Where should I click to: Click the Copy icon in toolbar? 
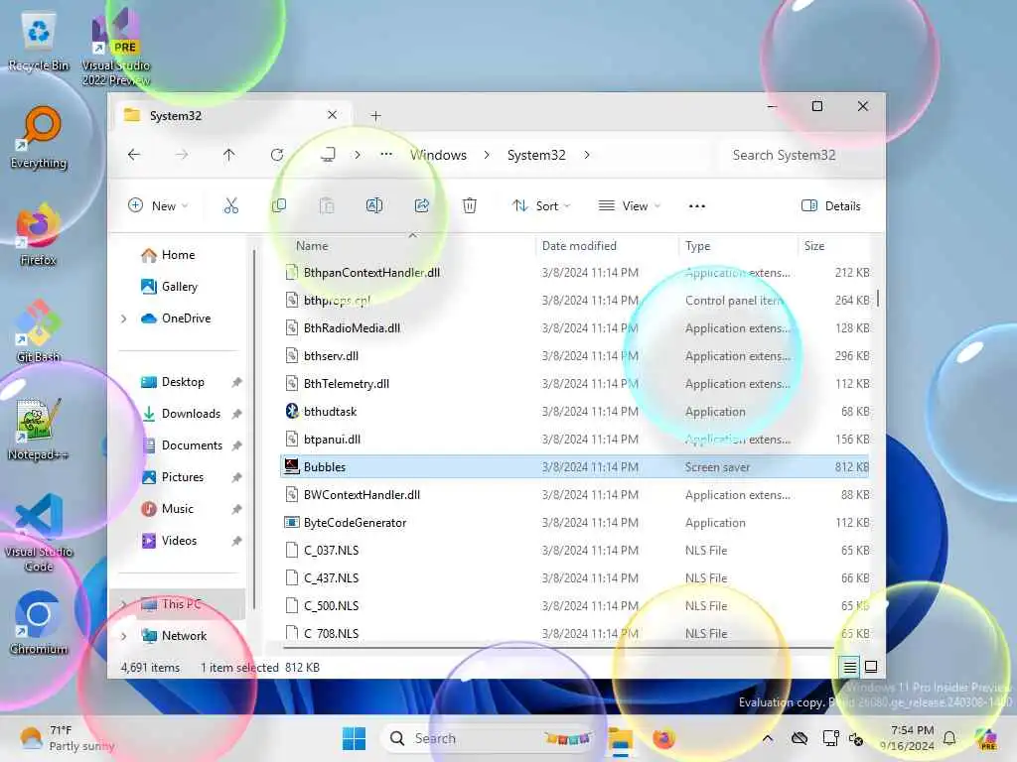(279, 206)
